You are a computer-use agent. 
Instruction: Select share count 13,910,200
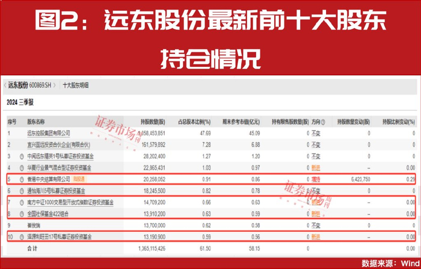155,214
